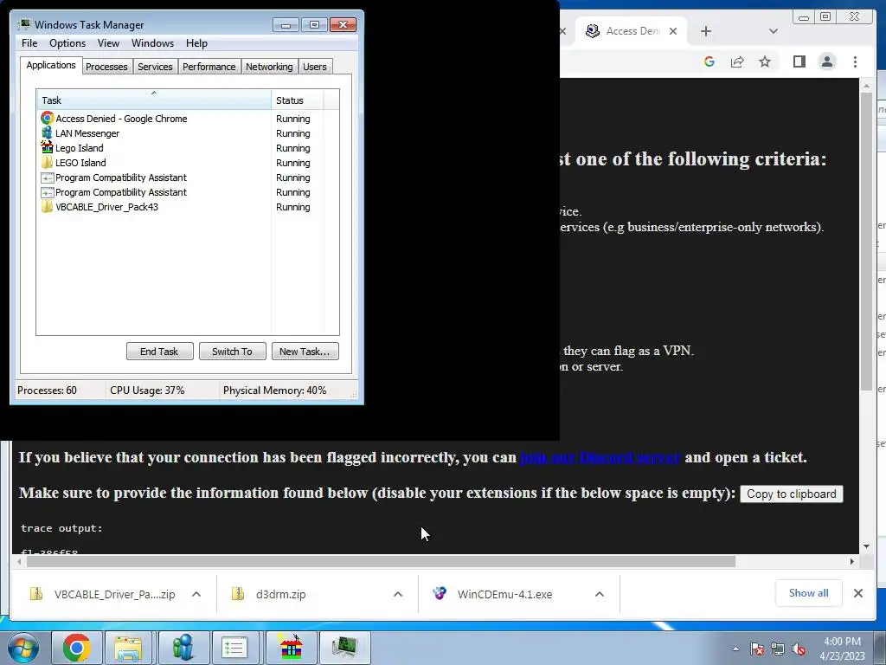Viewport: 886px width, 665px height.
Task: Close the downloads bar
Action: point(857,593)
